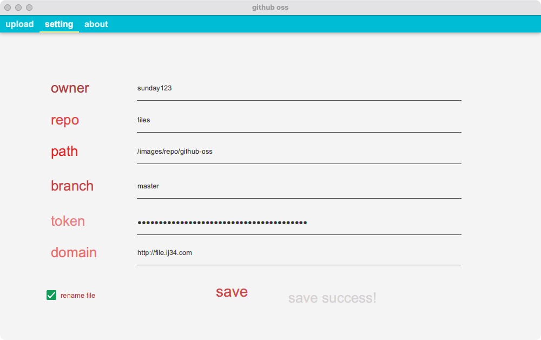Click the branch label
Viewport: 541px width, 340px height.
72,186
